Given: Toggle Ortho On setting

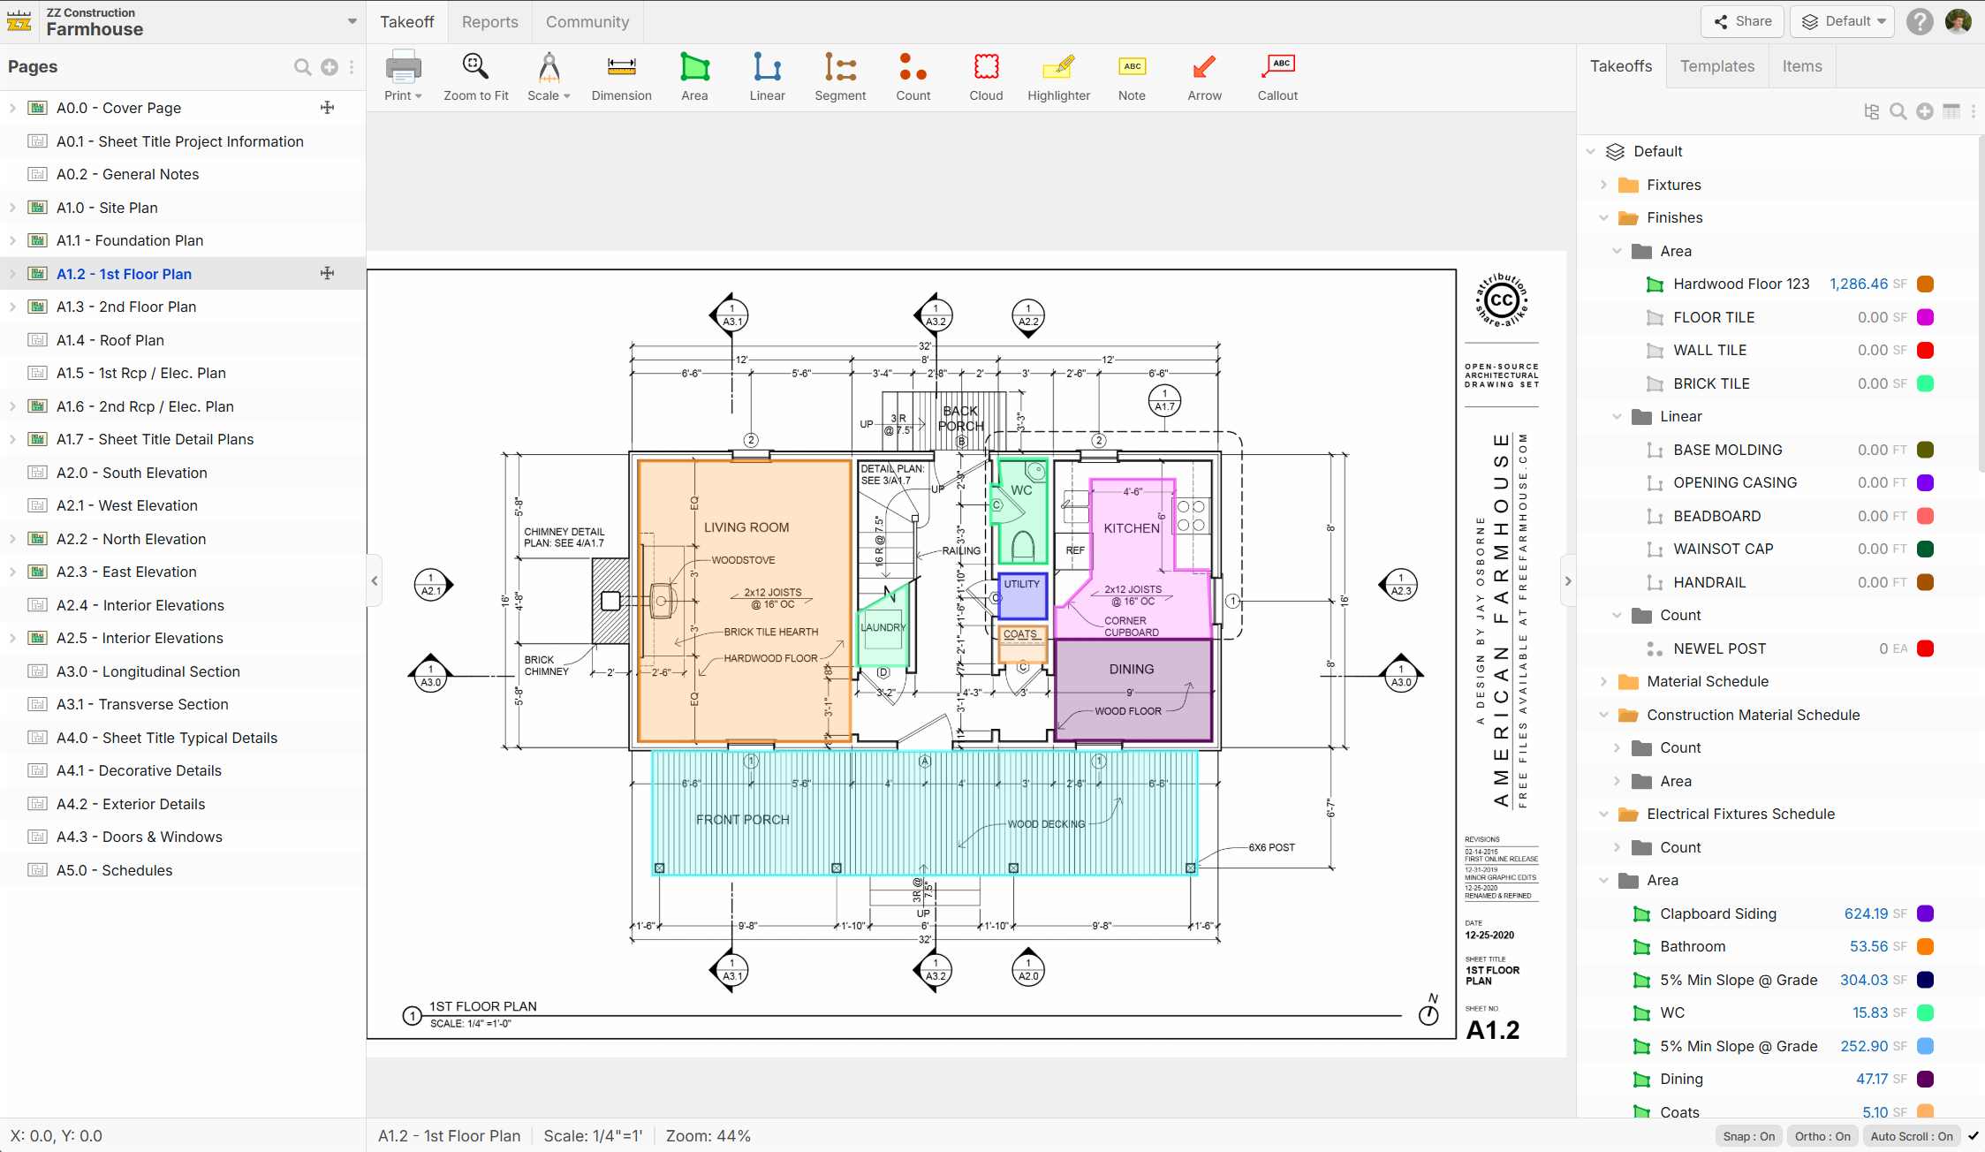Looking at the screenshot, I should (x=1822, y=1136).
